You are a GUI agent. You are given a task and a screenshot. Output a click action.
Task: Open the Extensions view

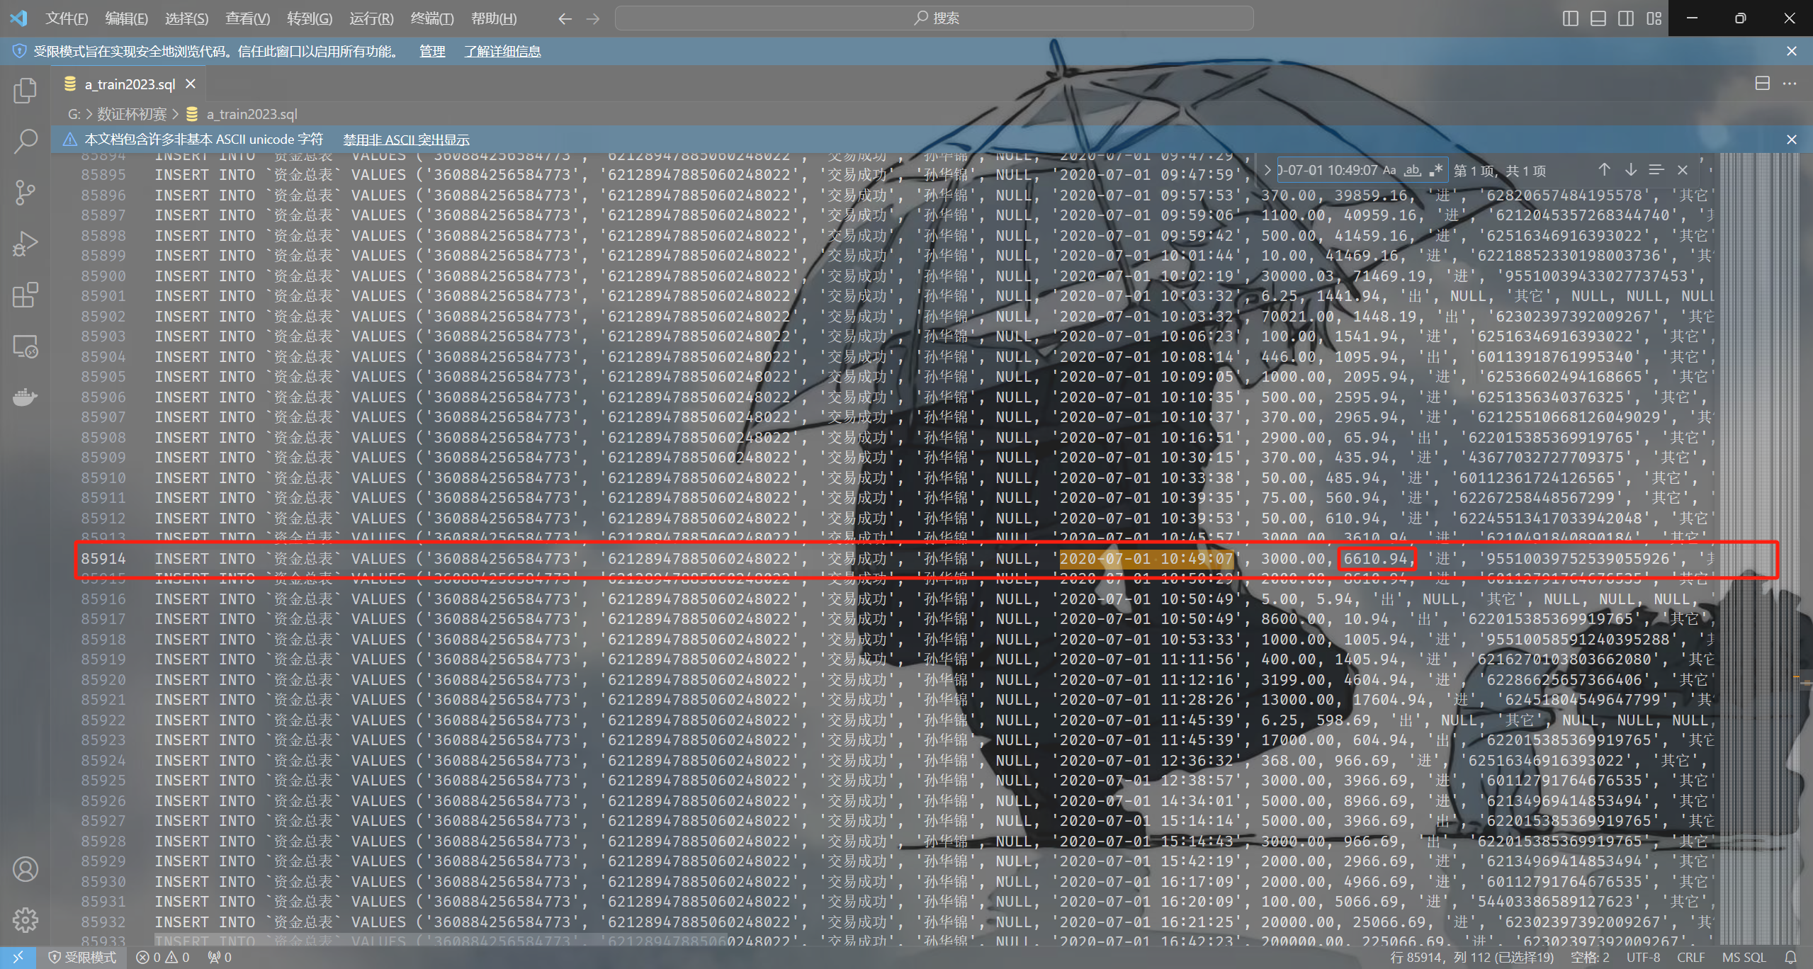(26, 295)
